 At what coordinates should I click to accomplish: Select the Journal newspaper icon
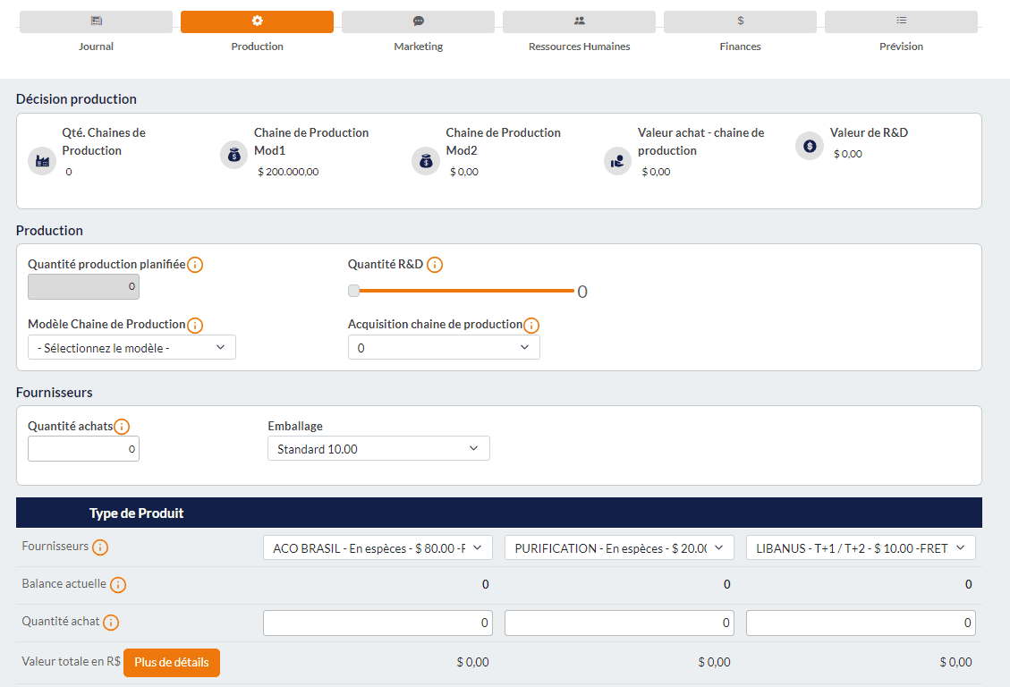click(x=96, y=21)
